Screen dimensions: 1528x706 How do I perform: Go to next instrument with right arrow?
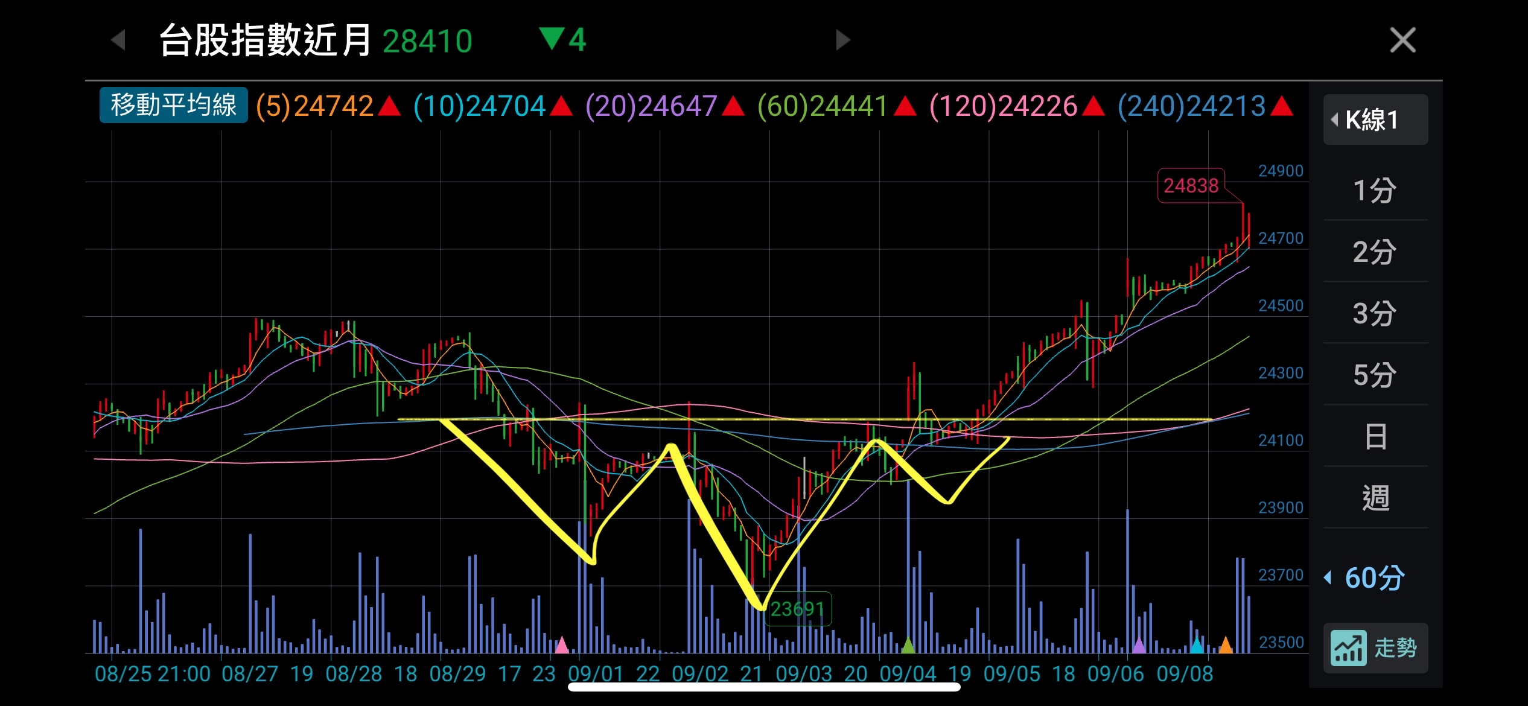[x=842, y=40]
